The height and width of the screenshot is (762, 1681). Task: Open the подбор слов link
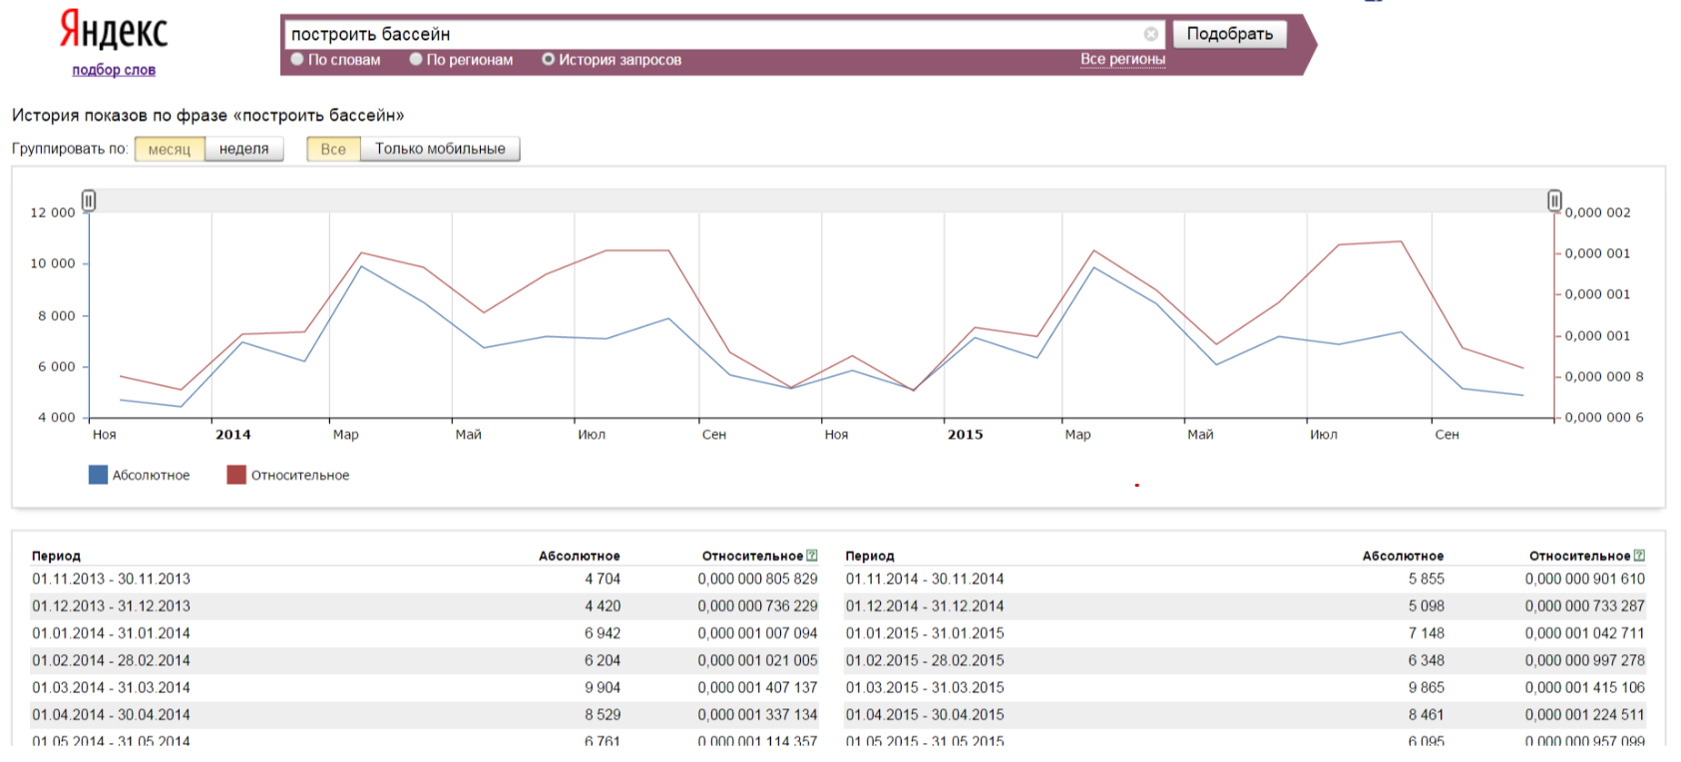point(114,70)
